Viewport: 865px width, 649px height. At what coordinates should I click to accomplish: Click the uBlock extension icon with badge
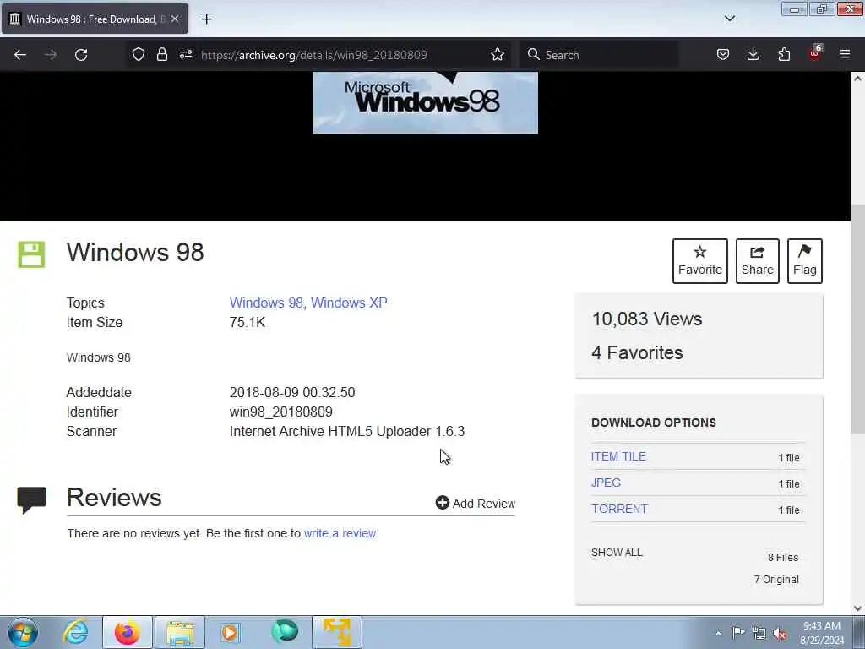815,53
